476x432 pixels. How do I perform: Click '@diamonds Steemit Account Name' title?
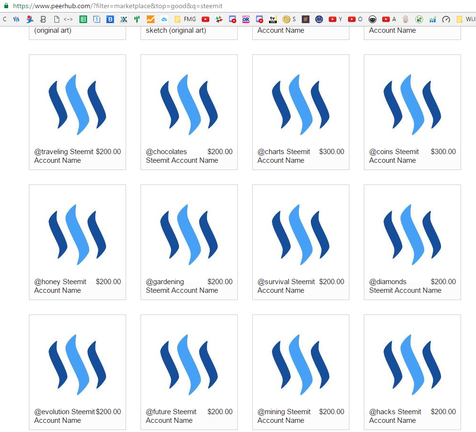click(x=405, y=286)
